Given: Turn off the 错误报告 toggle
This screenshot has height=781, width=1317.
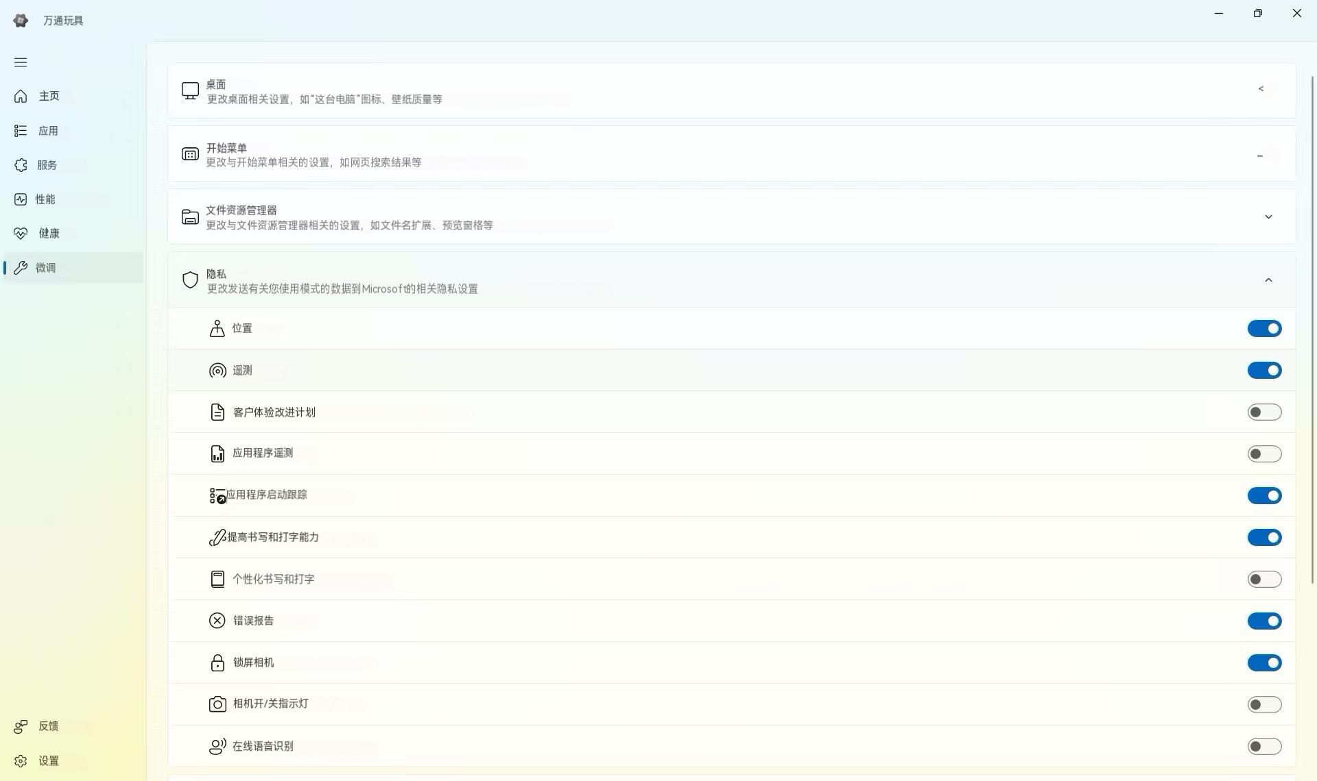Looking at the screenshot, I should 1264,621.
